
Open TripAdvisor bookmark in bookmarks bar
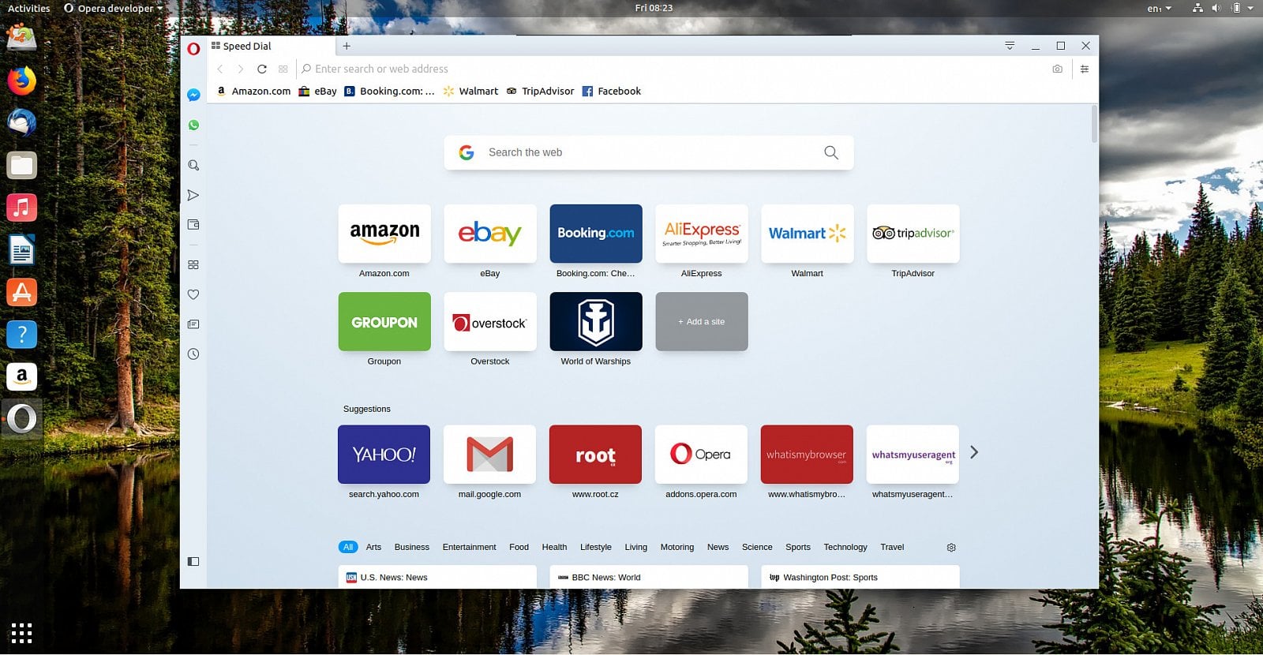(x=540, y=92)
